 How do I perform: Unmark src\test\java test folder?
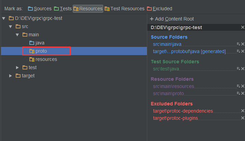(243, 68)
